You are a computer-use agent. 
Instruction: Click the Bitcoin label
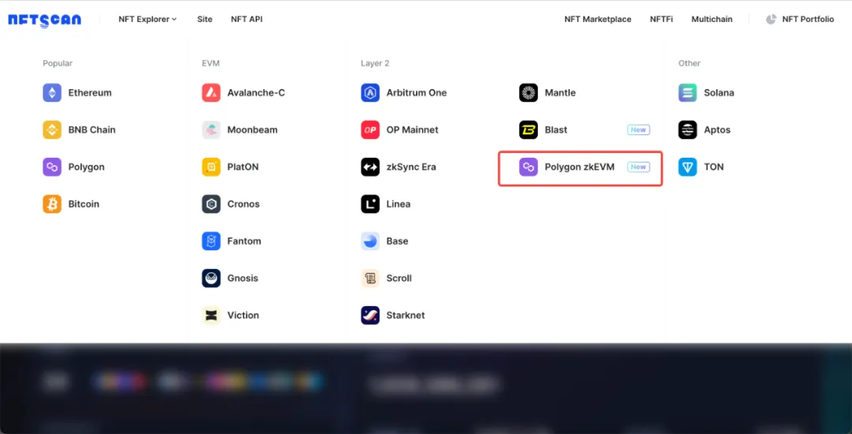click(x=84, y=204)
